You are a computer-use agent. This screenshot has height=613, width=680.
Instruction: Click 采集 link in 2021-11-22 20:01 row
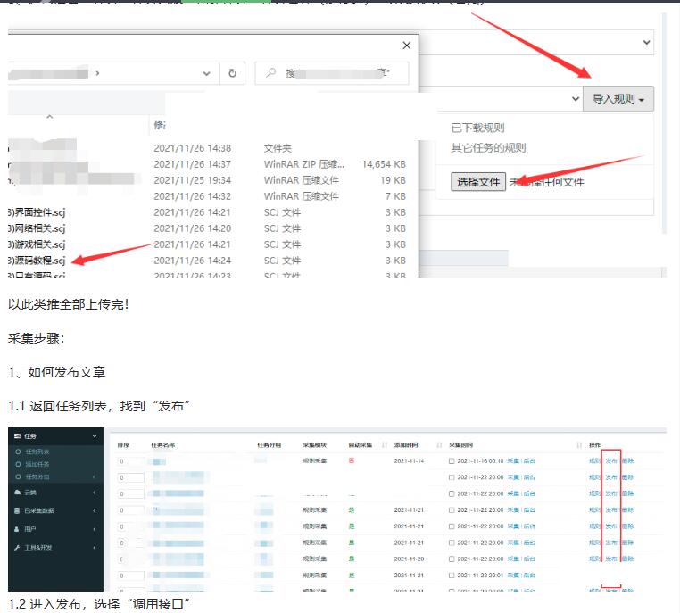[513, 576]
